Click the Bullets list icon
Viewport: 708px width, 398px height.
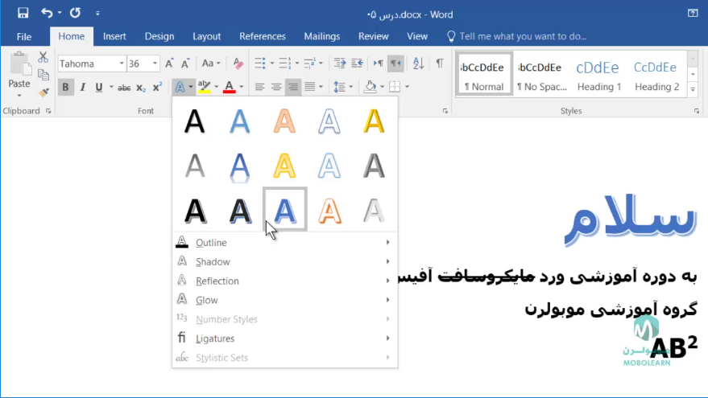point(260,63)
